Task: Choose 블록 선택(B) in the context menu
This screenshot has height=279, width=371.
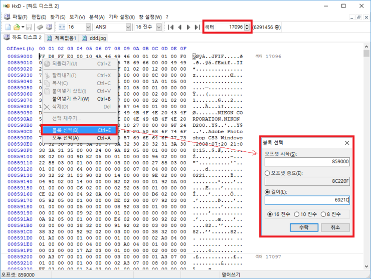Action: tap(79, 130)
